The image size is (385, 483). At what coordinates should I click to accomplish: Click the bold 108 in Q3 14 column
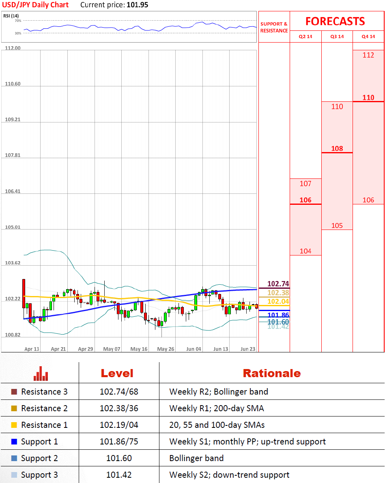pos(337,148)
